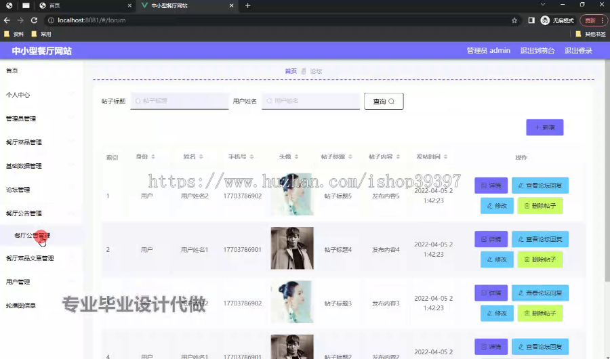Click 修改 for post 帖子标题5
Screen dimensions: 610x359
[497, 205]
